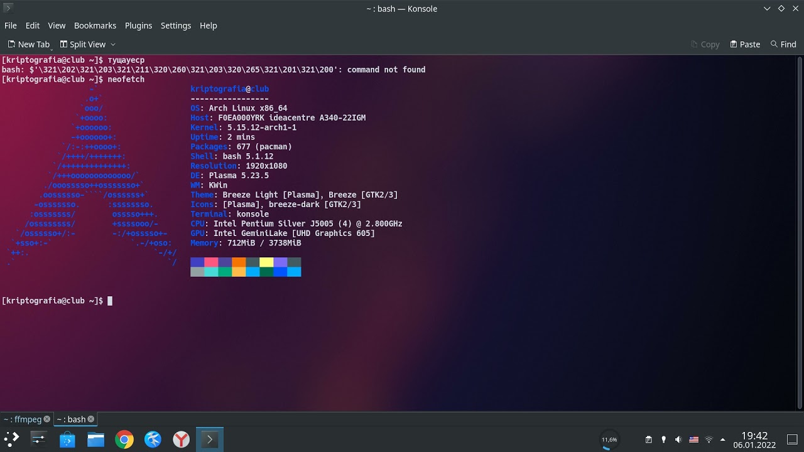Open a New Tab in Konsole
Image resolution: width=804 pixels, height=452 pixels.
pos(28,45)
